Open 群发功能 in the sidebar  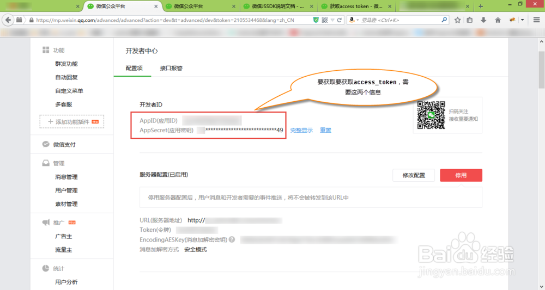click(x=66, y=64)
